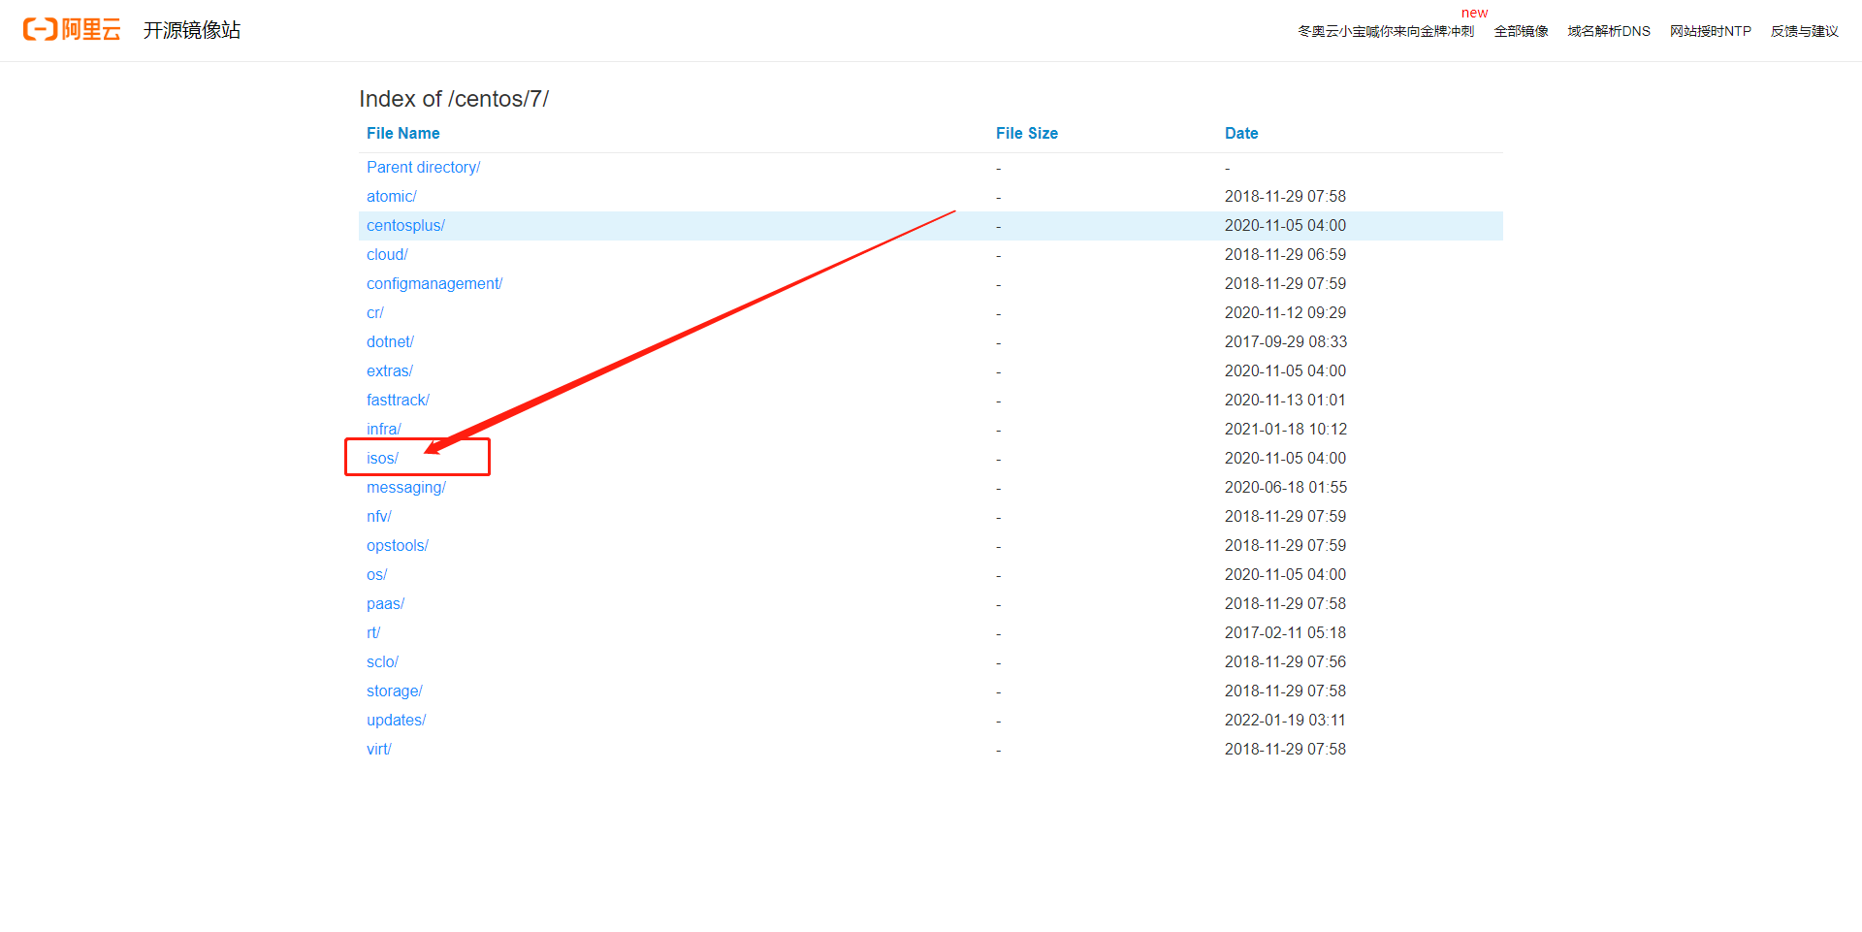This screenshot has width=1862, height=932.
Task: Open the 开源镜像站 home title
Action: point(192,30)
